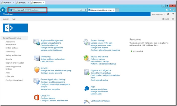The width and height of the screenshot is (177, 106).
Task: Click Manage web applications link
Action: 51,43
